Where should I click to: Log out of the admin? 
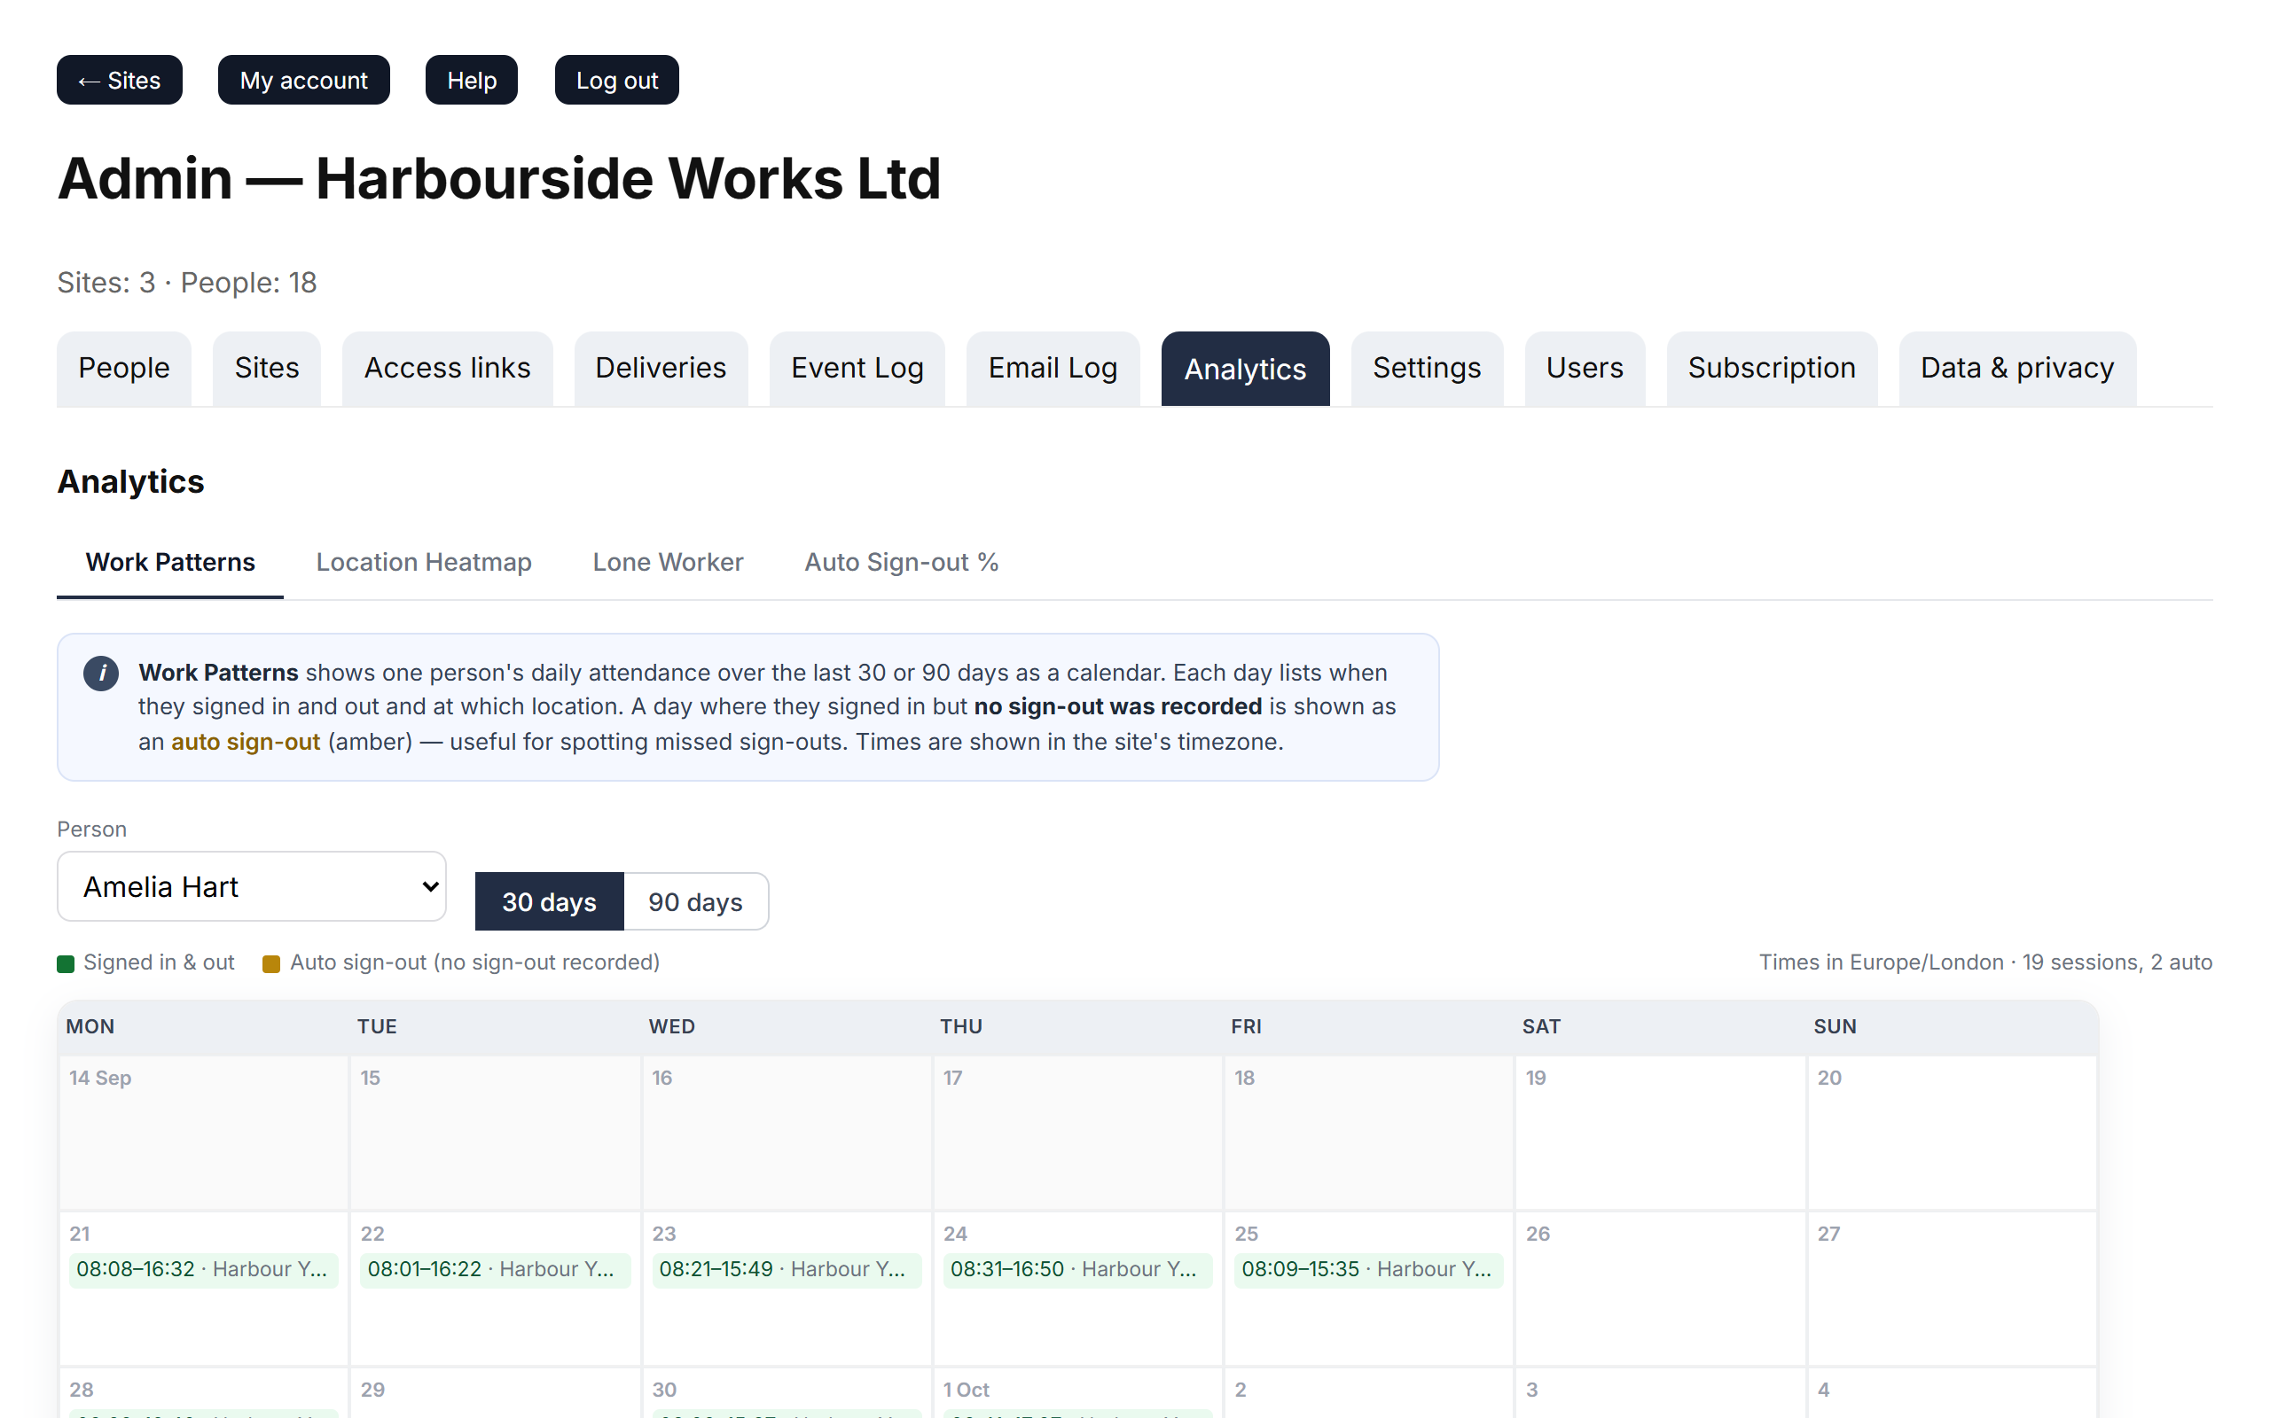[x=616, y=80]
